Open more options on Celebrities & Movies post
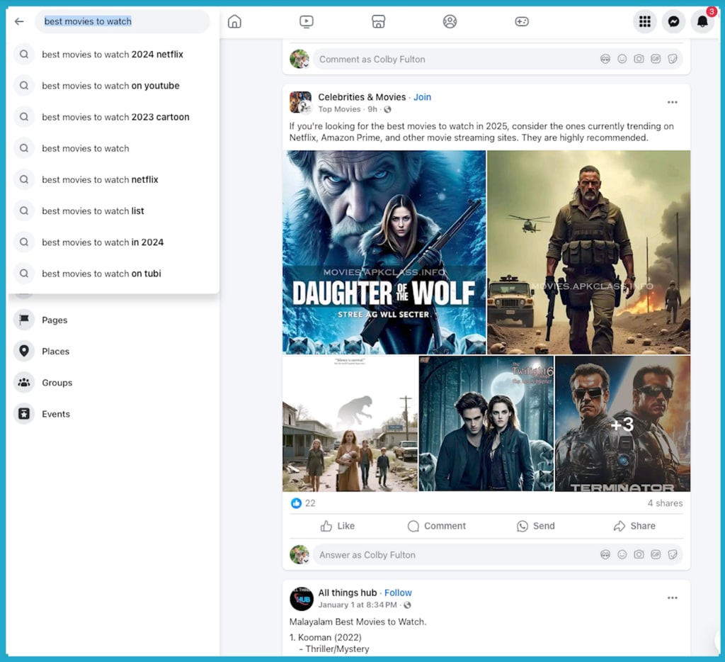 pos(673,102)
